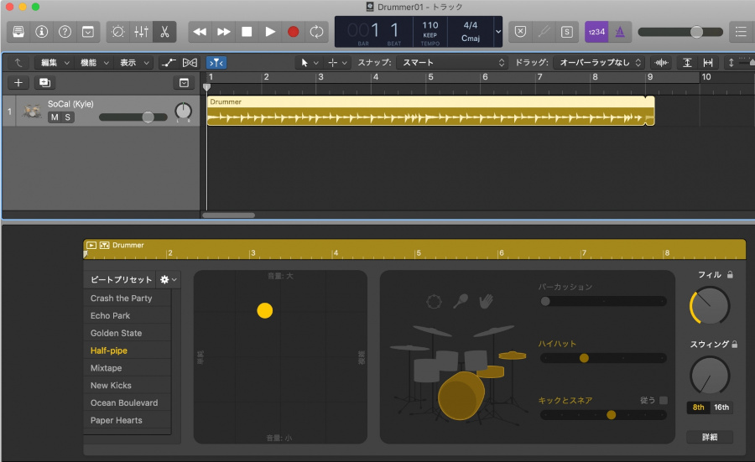Viewport: 755px width, 462px height.
Task: Mute the SoCal (Kyle) track
Action: pos(55,117)
